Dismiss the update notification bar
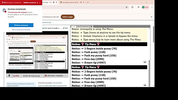The height and width of the screenshot is (100, 178). [151, 17]
